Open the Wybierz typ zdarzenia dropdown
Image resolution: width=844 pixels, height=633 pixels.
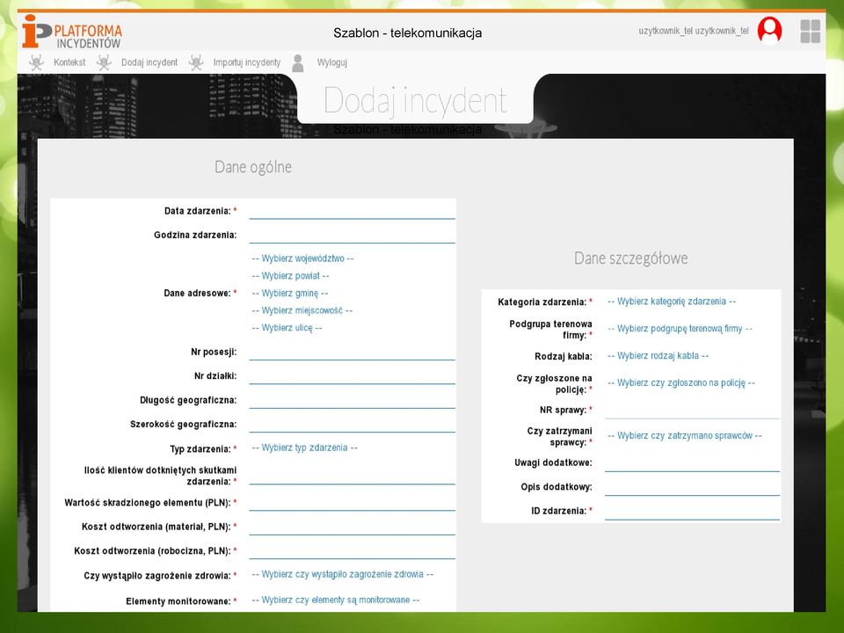pos(305,447)
